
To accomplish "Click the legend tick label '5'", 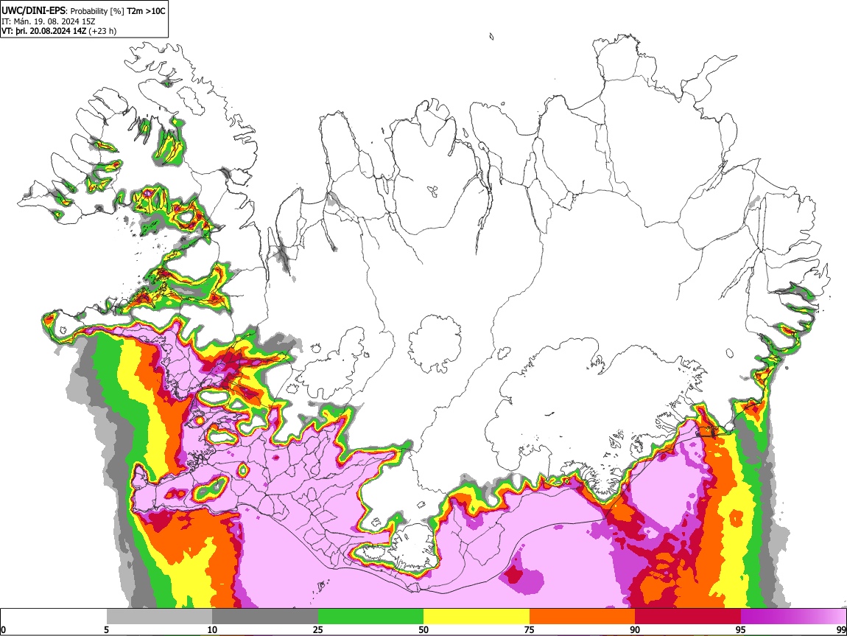I will [106, 630].
